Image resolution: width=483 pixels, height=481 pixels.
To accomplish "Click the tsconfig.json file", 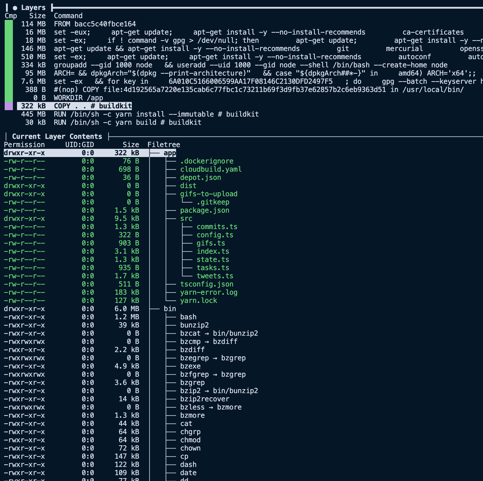I will [x=206, y=284].
